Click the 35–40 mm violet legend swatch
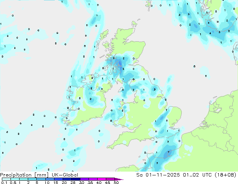Screen dimensions: 238x184 point(93,179)
